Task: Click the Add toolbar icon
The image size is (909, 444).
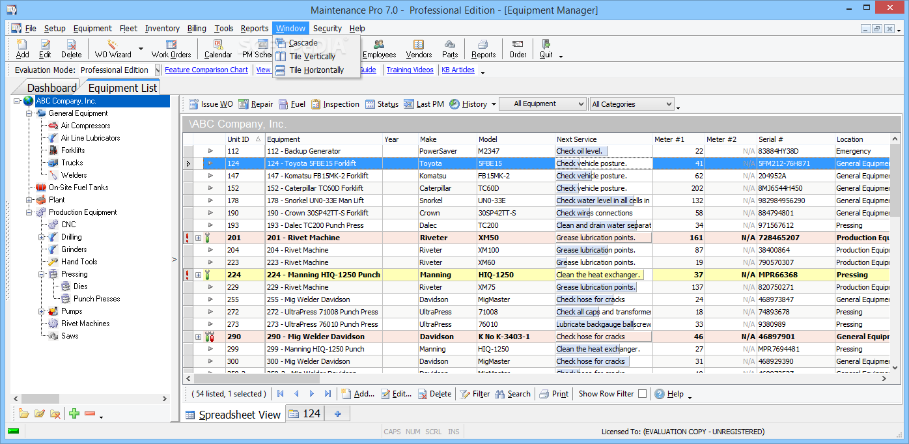Action: coord(22,49)
